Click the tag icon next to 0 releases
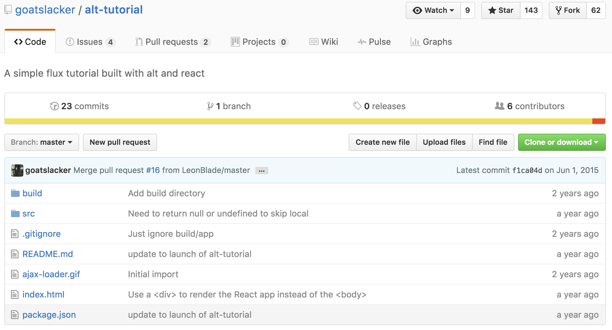The image size is (612, 330). (x=357, y=106)
